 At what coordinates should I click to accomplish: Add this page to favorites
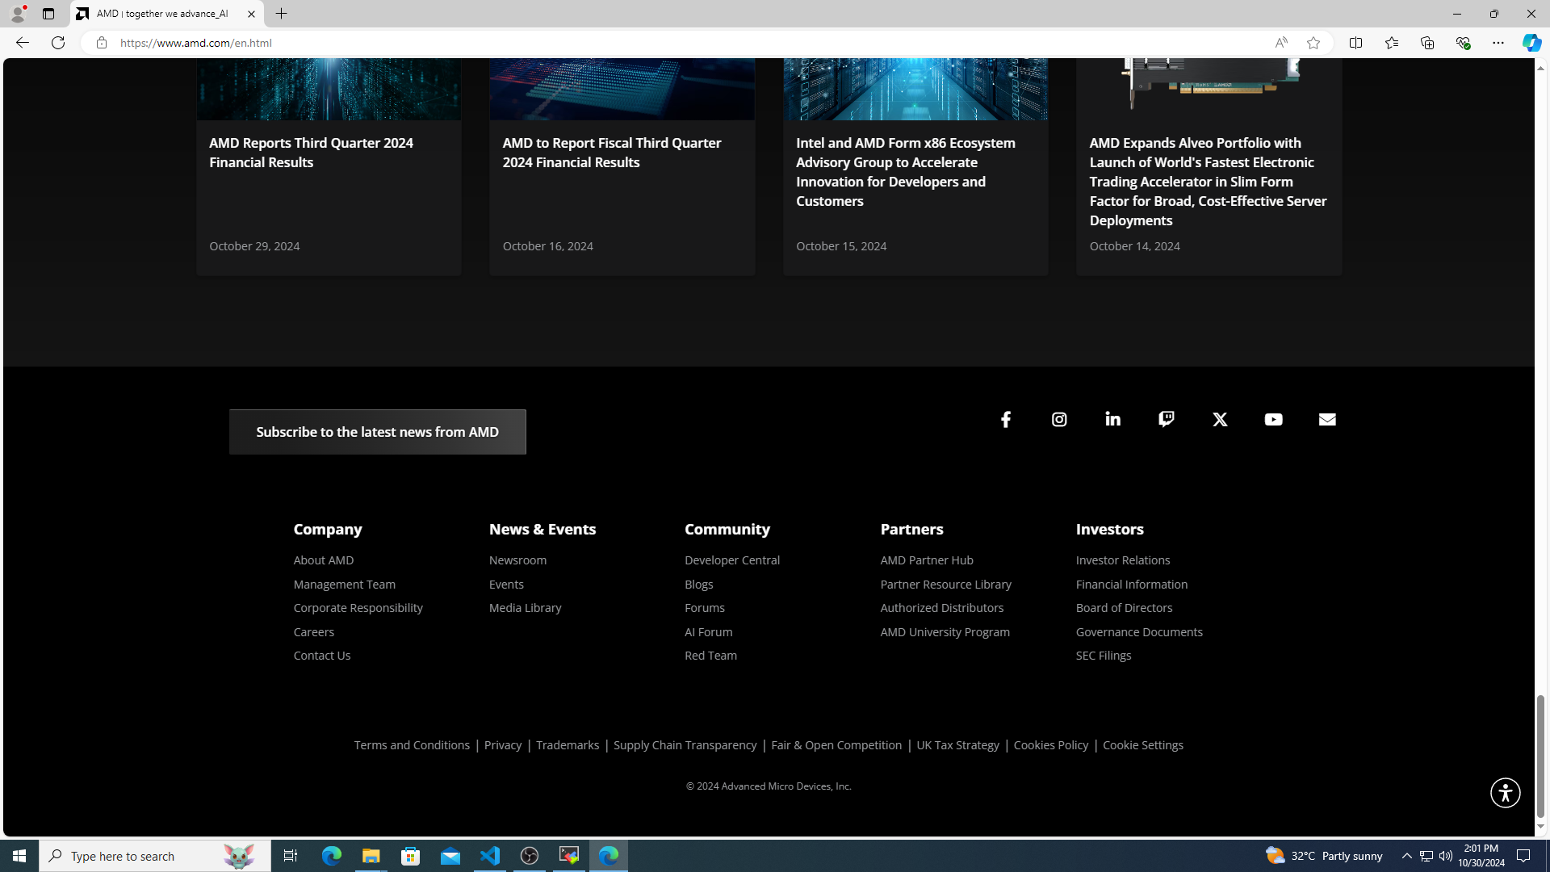1313,43
